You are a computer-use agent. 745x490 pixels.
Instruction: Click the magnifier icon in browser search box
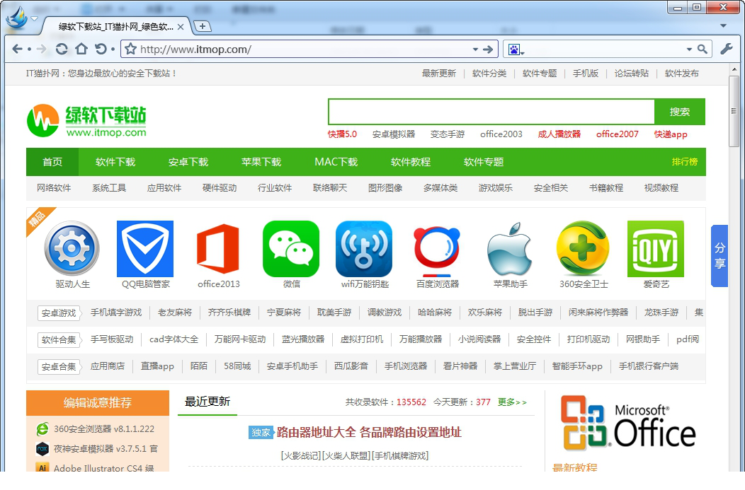tap(703, 49)
